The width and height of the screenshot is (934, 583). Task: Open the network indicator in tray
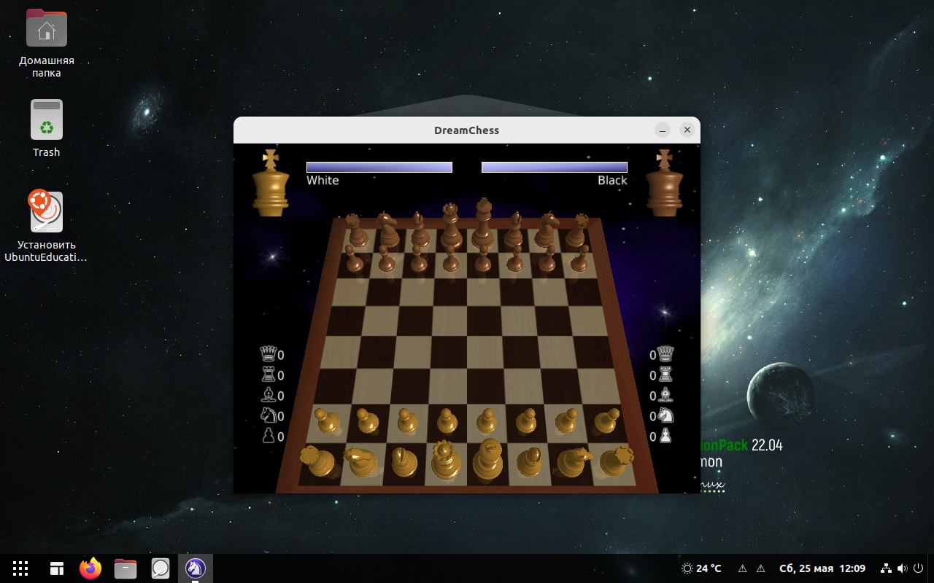click(886, 568)
